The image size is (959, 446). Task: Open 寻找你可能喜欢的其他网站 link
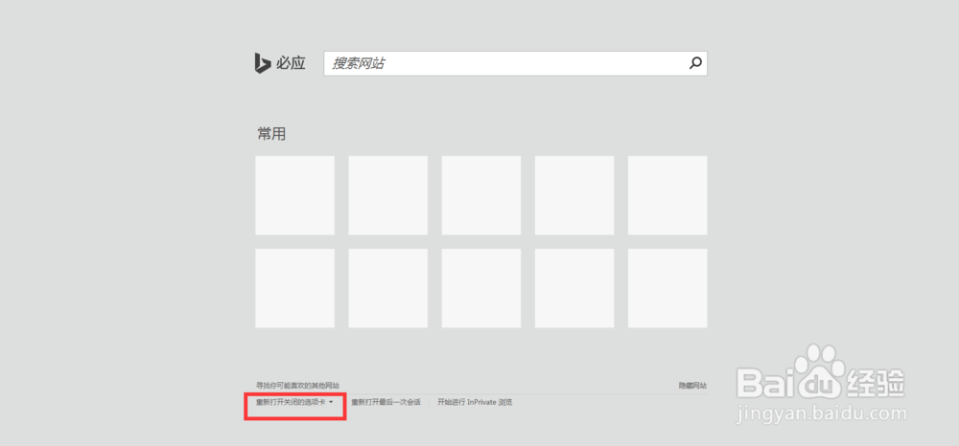(x=297, y=386)
